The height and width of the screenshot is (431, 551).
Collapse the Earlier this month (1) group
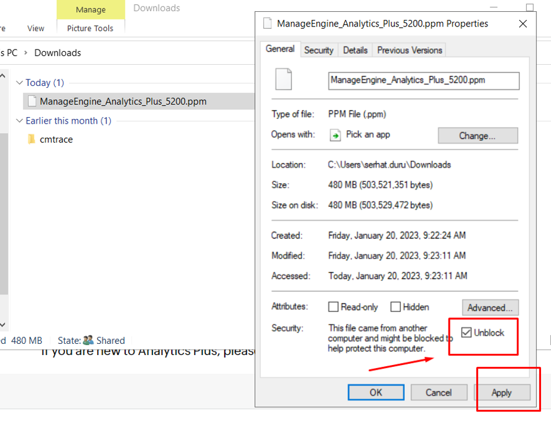19,121
